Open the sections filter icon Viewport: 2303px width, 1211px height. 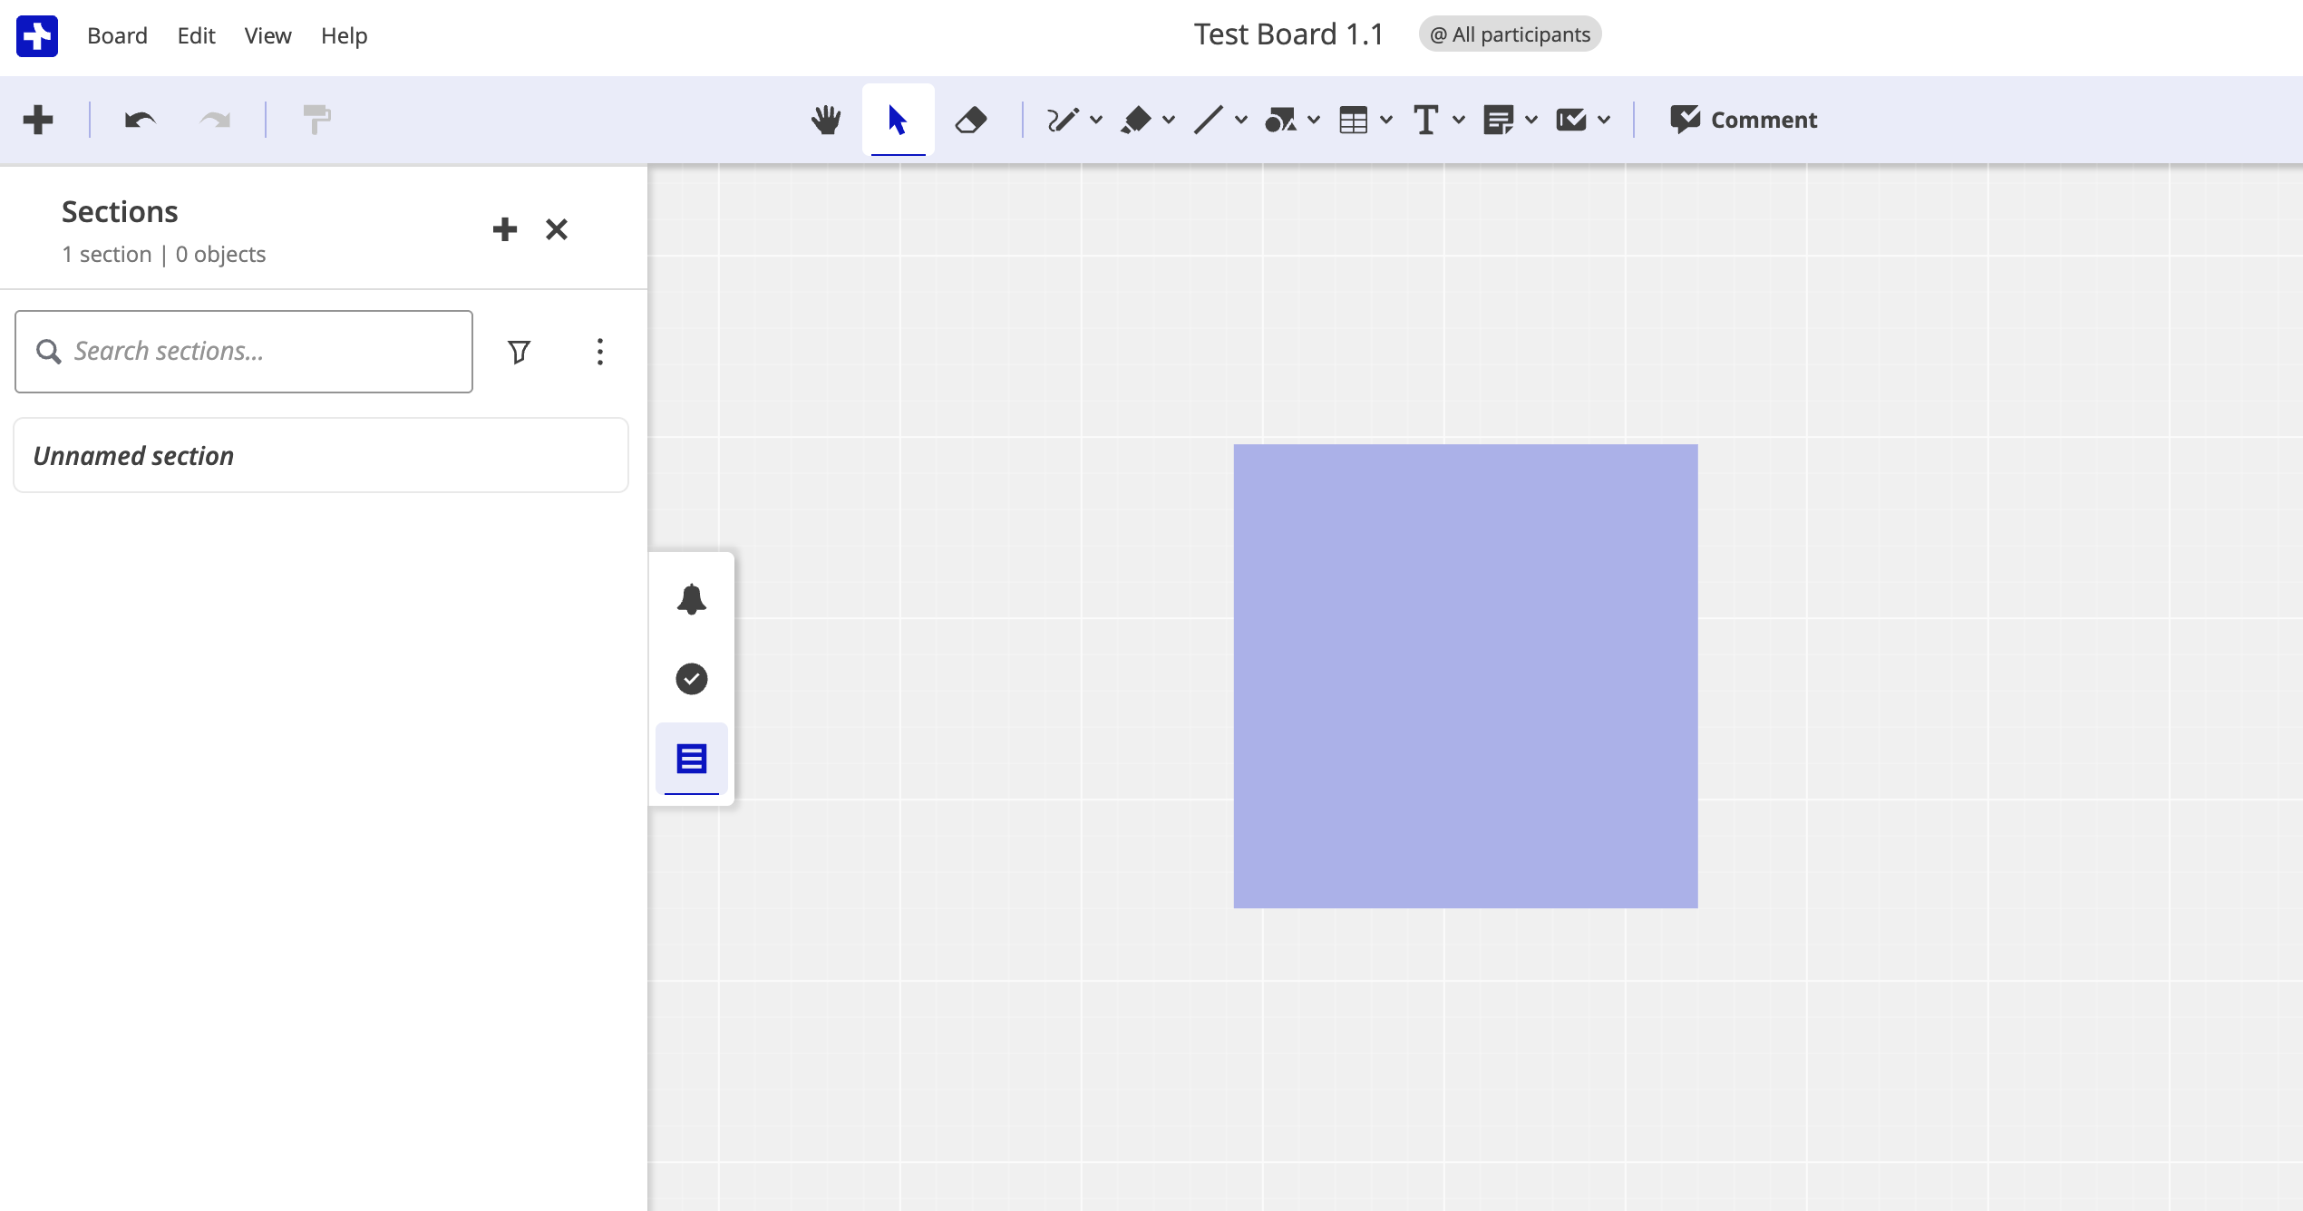click(519, 352)
